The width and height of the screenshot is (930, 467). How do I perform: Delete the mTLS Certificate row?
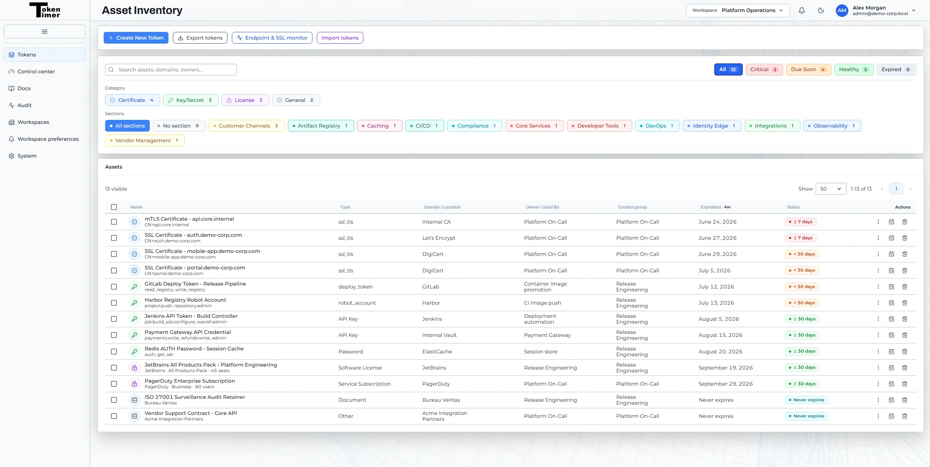[905, 222]
